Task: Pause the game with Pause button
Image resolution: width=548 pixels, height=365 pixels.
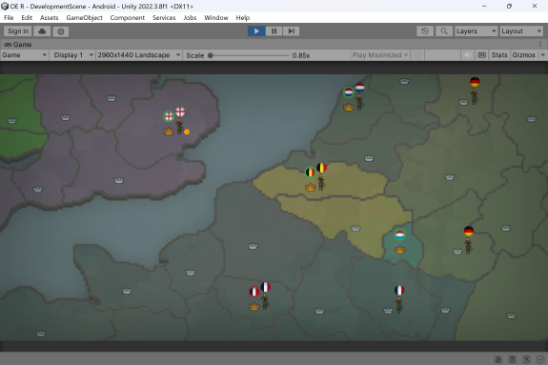Action: (x=274, y=31)
